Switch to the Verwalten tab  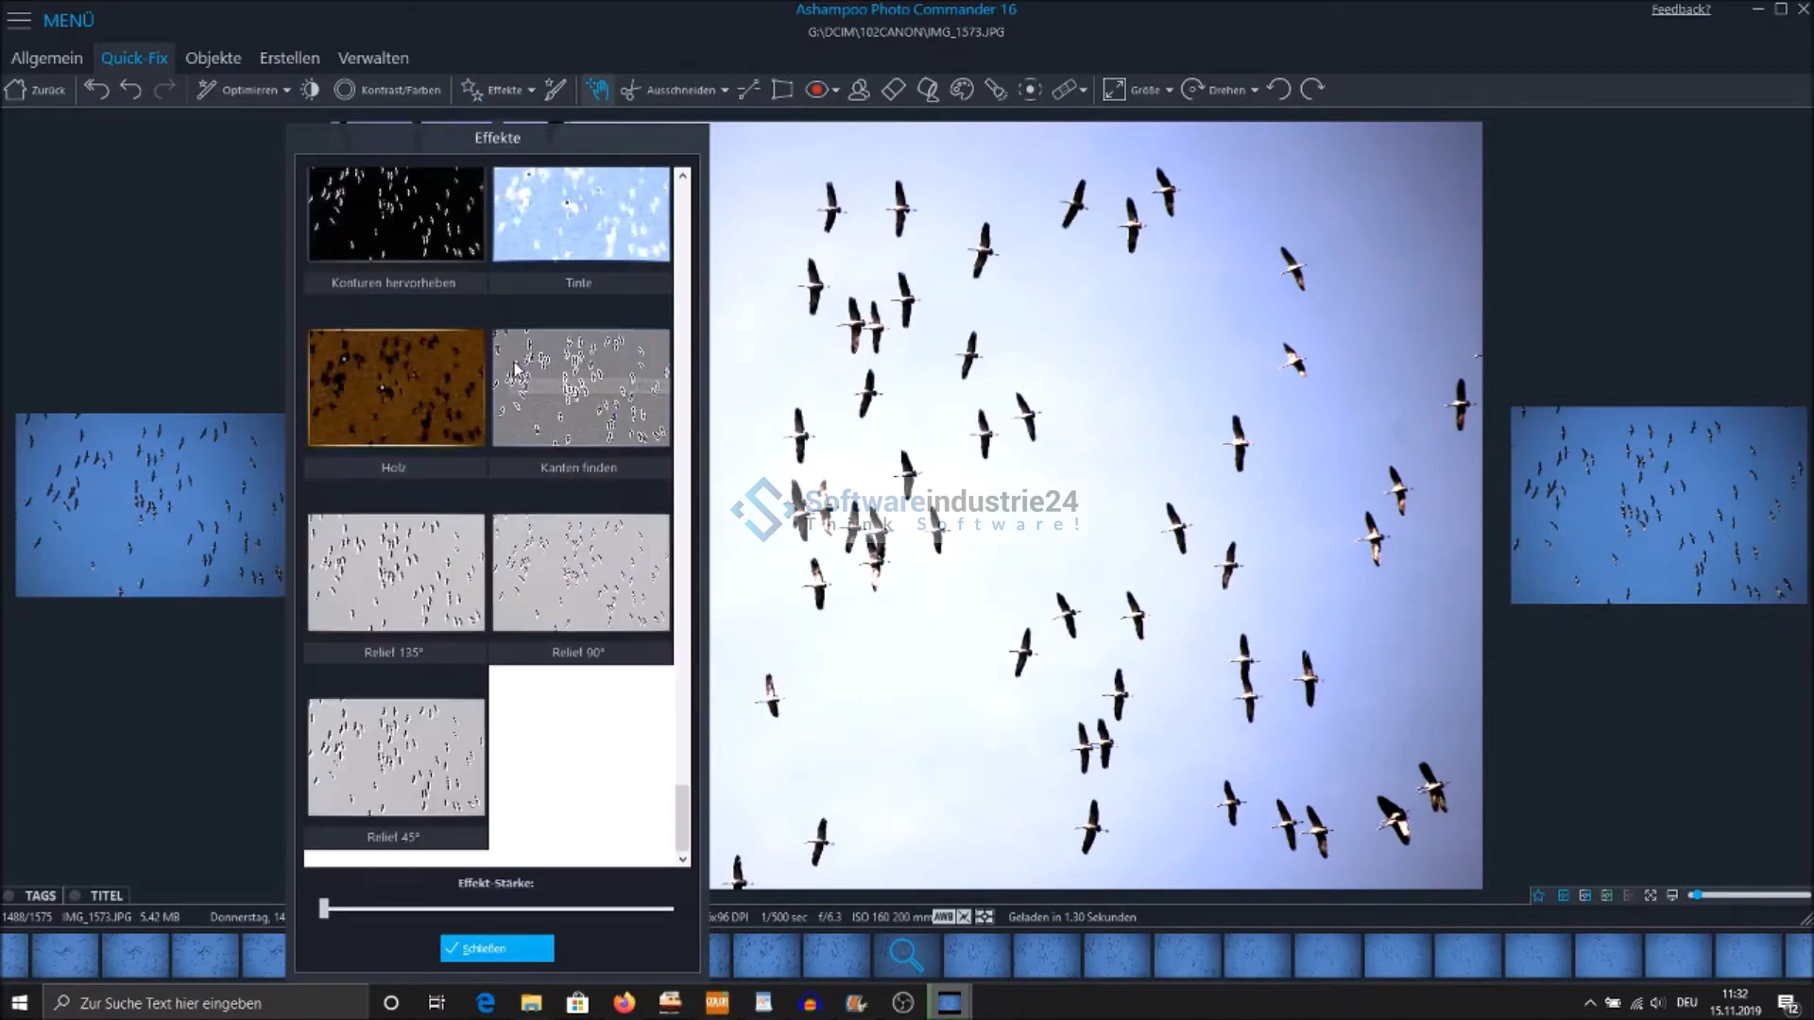373,58
